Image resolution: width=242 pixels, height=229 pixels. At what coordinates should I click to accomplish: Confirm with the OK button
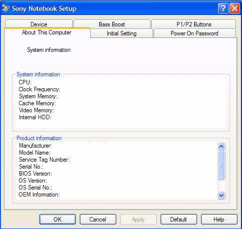(57, 220)
